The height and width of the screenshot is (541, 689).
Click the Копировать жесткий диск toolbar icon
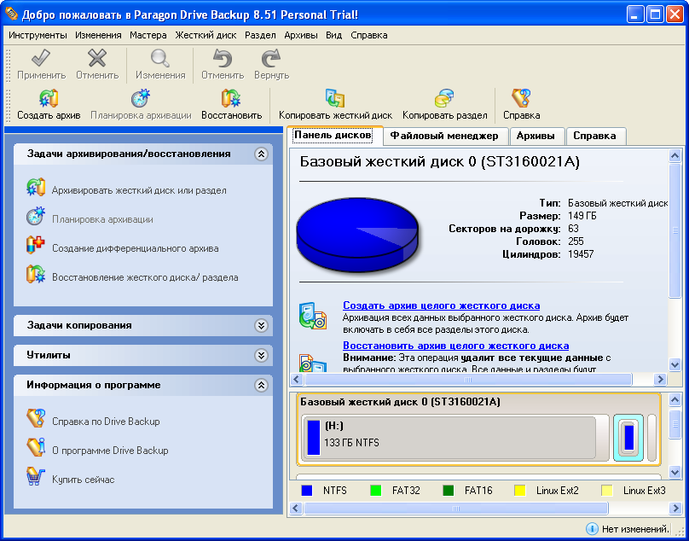click(x=335, y=98)
